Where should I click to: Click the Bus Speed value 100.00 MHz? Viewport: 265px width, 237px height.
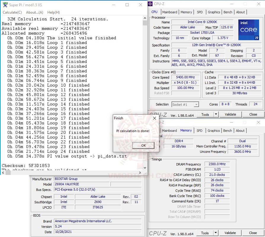click(x=185, y=88)
